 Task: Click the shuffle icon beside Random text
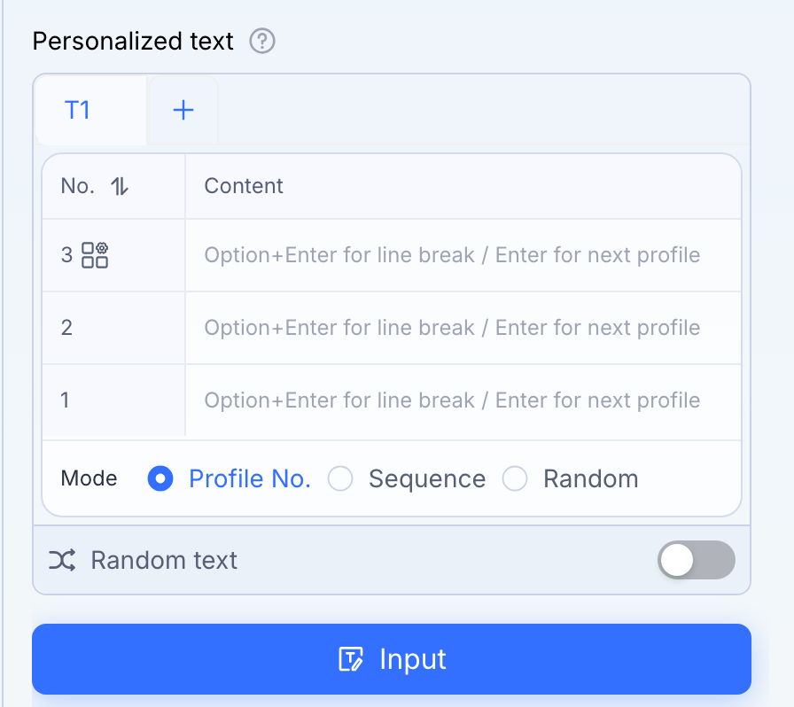[62, 560]
